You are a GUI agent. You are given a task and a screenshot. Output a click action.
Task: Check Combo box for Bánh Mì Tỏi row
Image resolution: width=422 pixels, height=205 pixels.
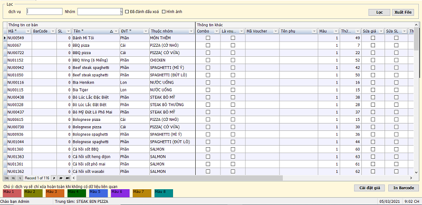pos(208,38)
